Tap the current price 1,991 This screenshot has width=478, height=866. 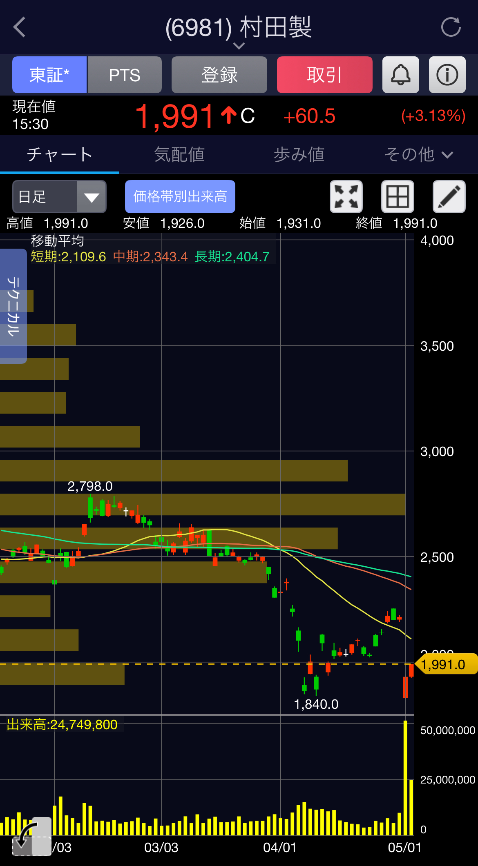click(175, 116)
